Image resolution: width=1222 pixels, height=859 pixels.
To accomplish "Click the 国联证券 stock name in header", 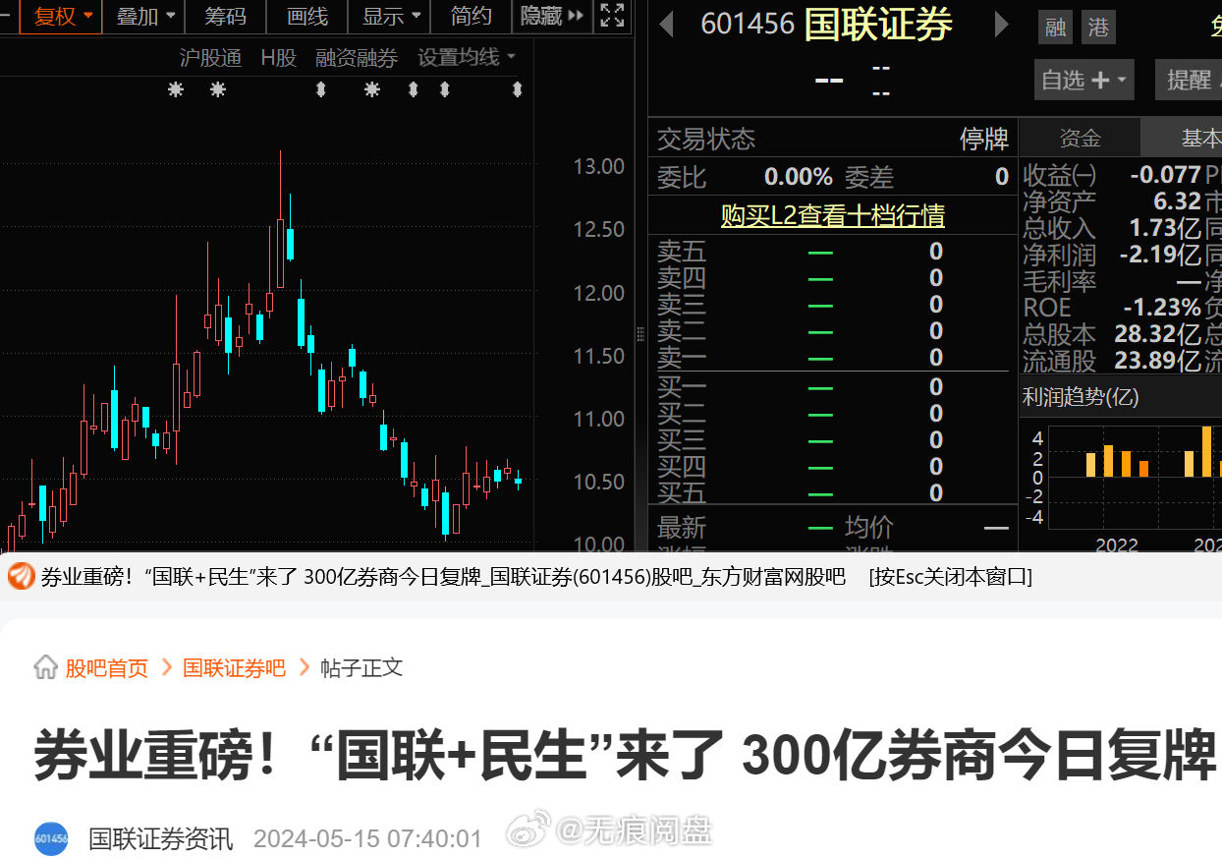I will tap(878, 25).
